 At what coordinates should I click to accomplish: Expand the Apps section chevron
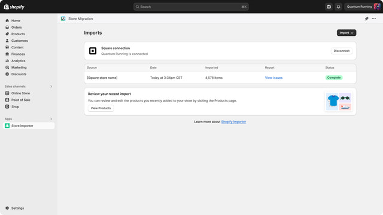pyautogui.click(x=51, y=119)
